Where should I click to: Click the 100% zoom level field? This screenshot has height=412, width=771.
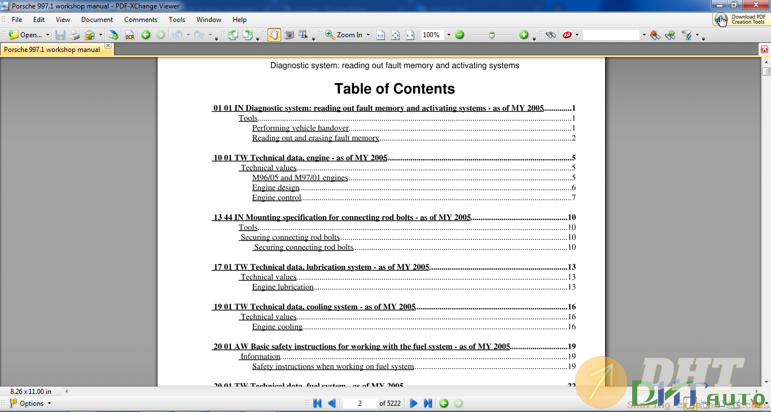[433, 35]
